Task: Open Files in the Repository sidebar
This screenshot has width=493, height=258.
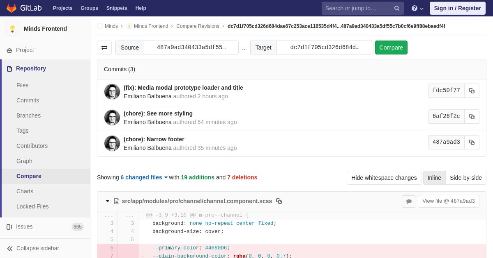Action: pyautogui.click(x=23, y=85)
